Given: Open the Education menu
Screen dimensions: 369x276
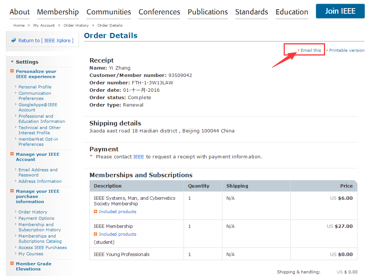Looking at the screenshot, I should 292,12.
